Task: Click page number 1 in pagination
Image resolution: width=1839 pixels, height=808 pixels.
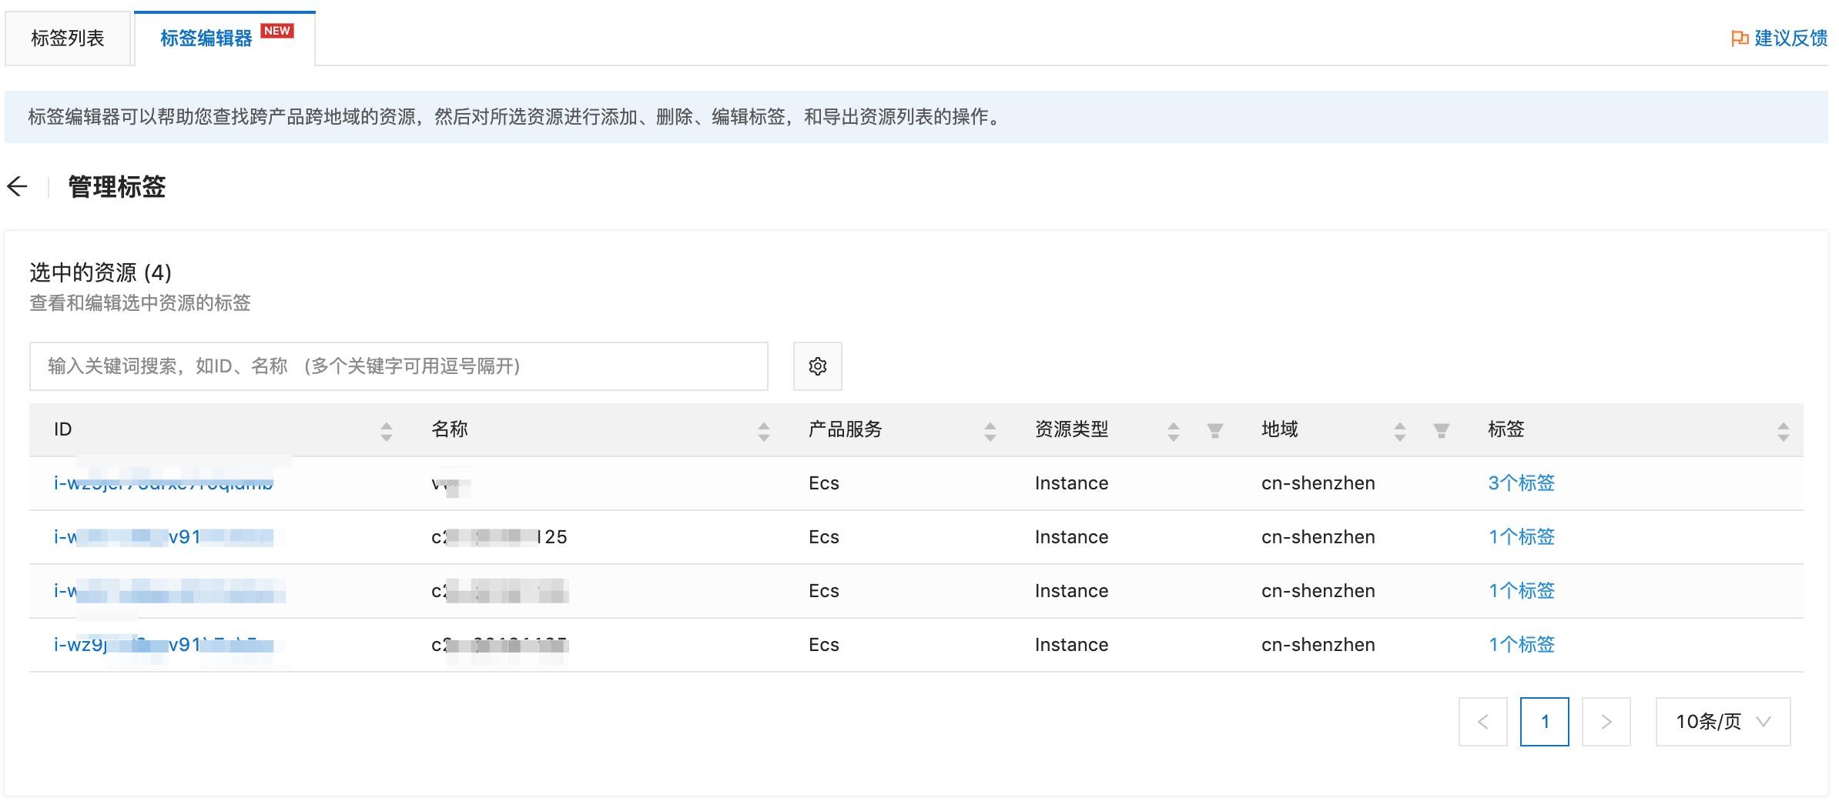Action: pos(1545,722)
